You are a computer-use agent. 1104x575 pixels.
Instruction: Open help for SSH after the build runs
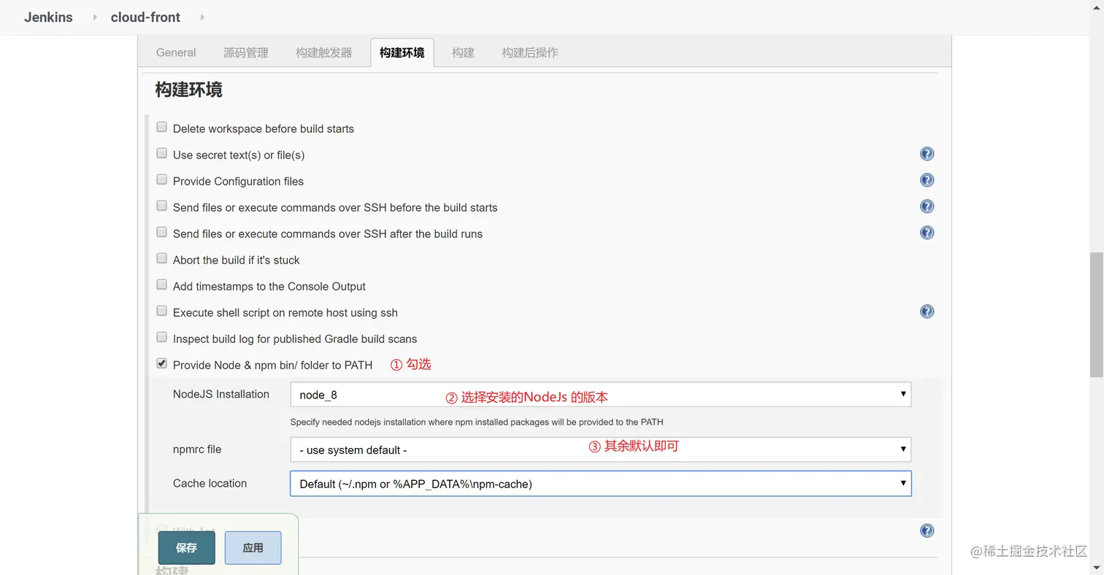pos(927,233)
